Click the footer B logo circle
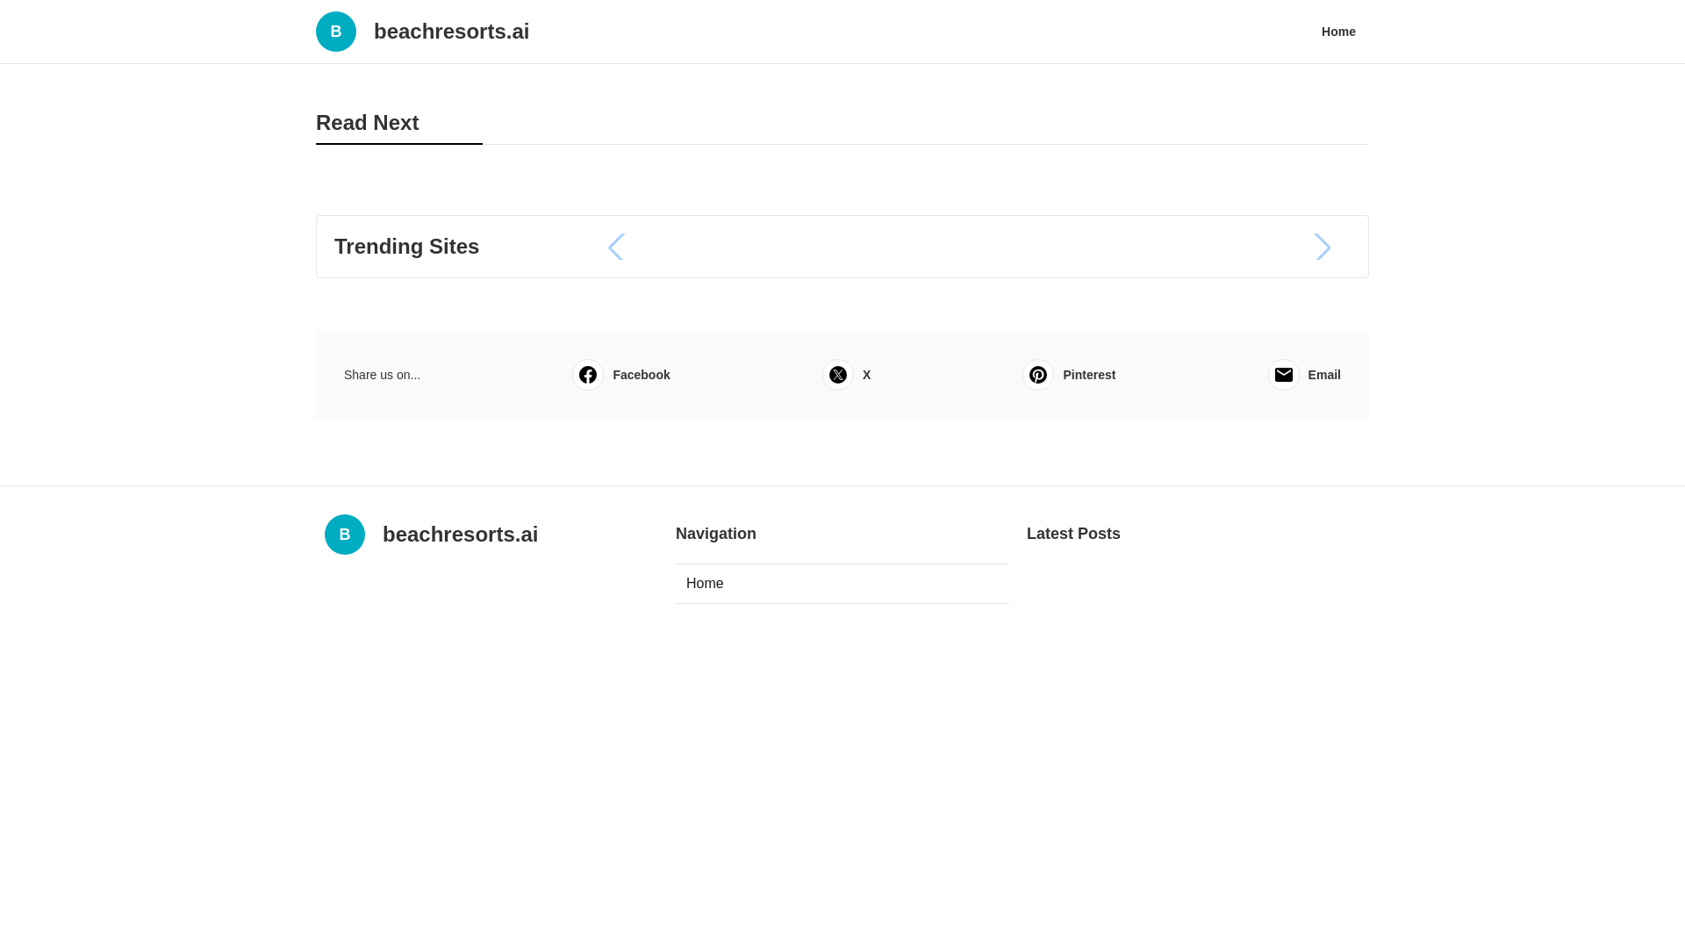Viewport: 1685px width, 948px height. coord(345,535)
